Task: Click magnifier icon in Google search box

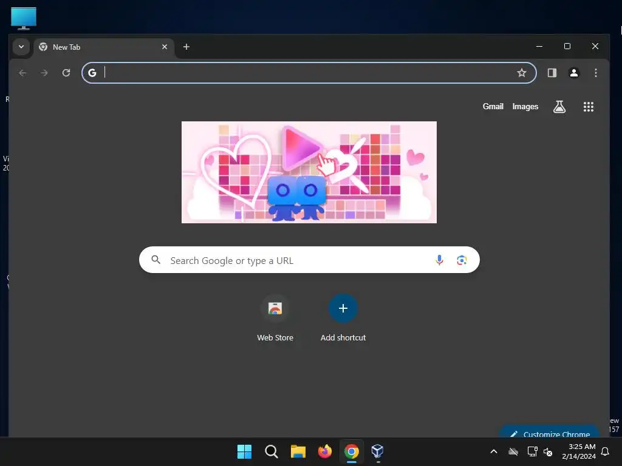Action: point(156,260)
